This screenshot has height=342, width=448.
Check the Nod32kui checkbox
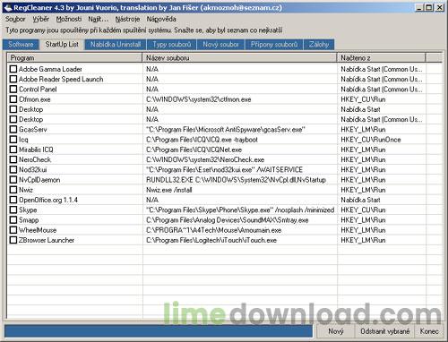pos(13,169)
